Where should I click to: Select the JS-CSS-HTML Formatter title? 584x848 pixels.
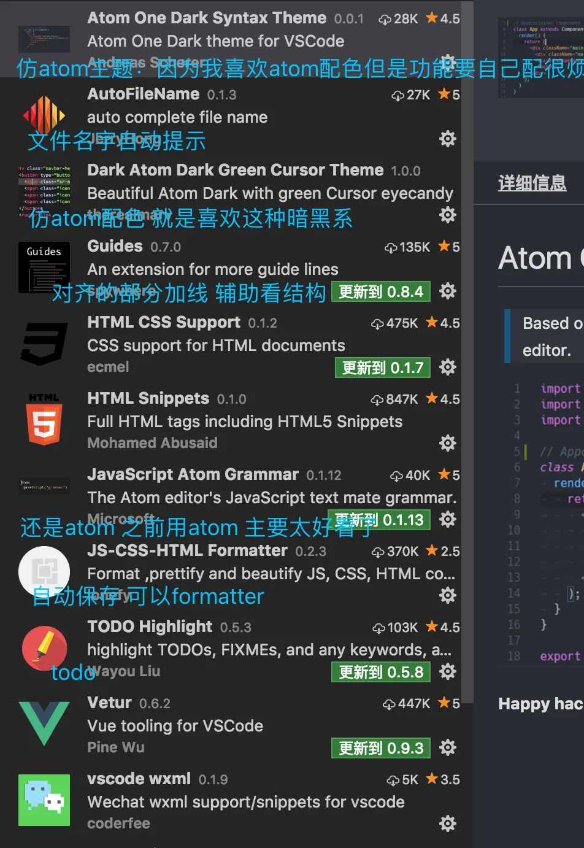[x=187, y=550]
